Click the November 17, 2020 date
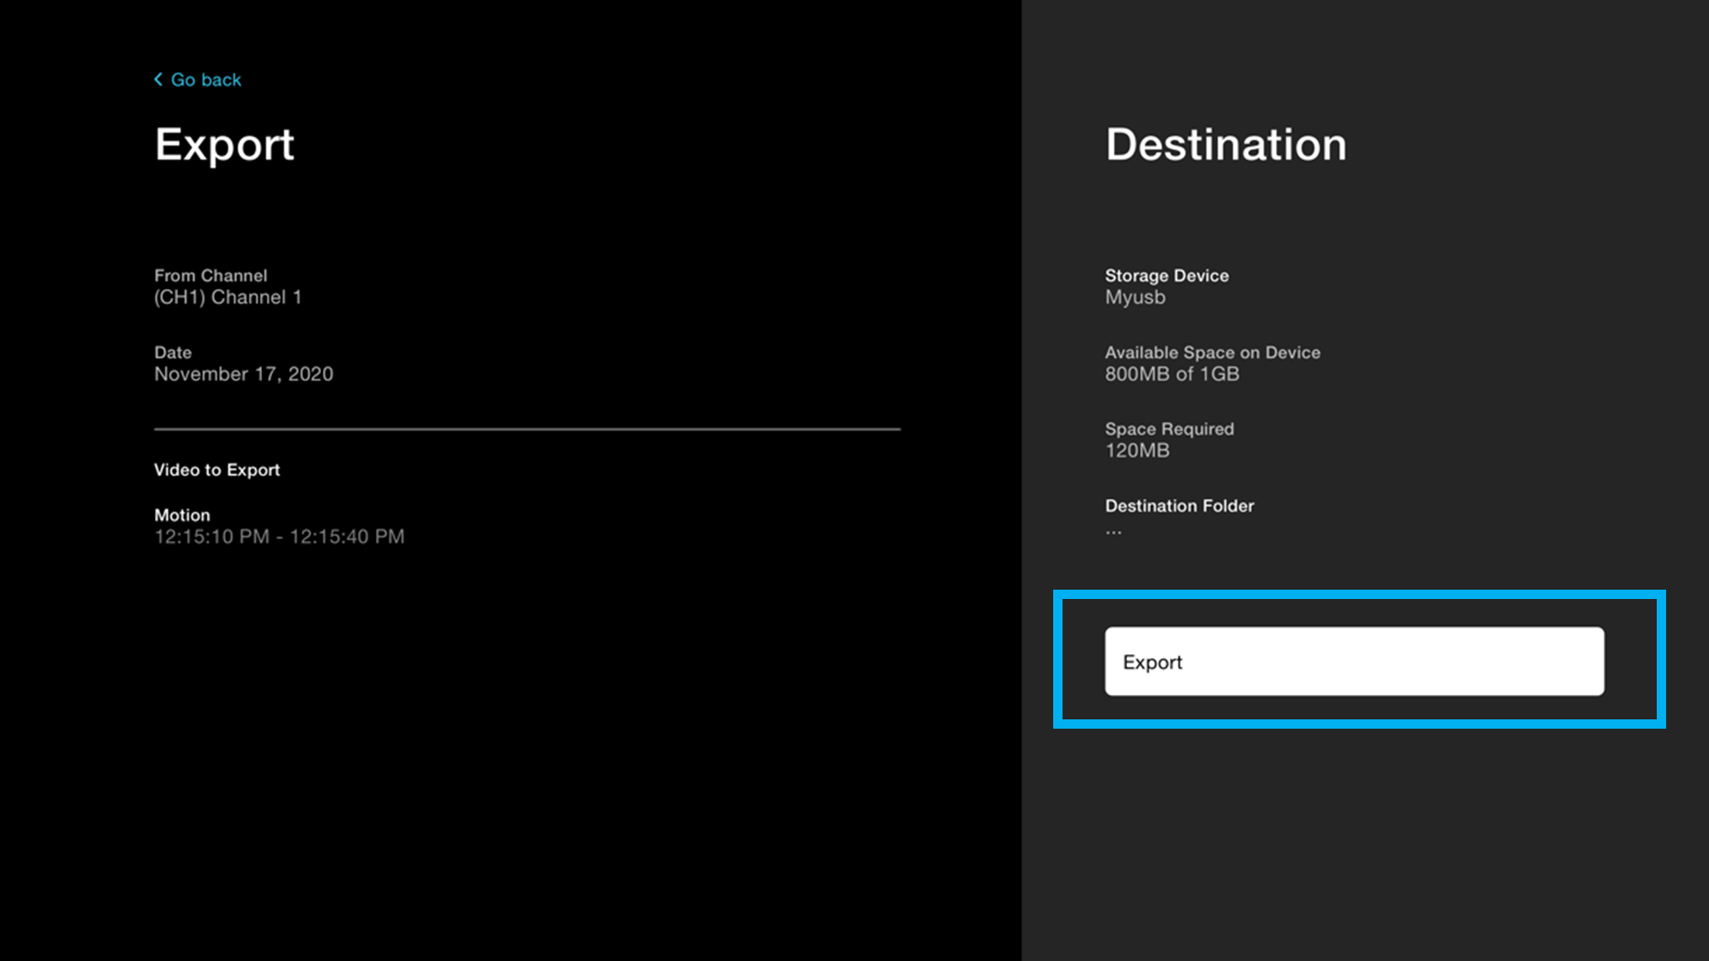This screenshot has width=1709, height=961. (243, 374)
